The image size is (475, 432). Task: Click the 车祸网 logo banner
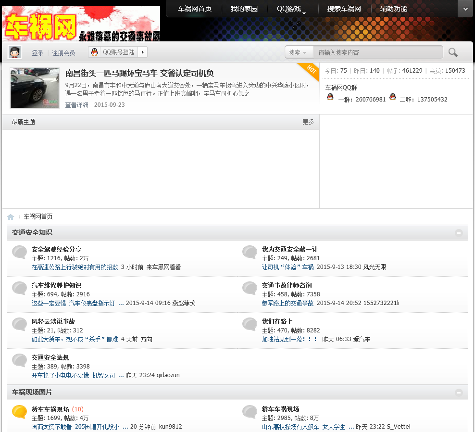click(81, 24)
